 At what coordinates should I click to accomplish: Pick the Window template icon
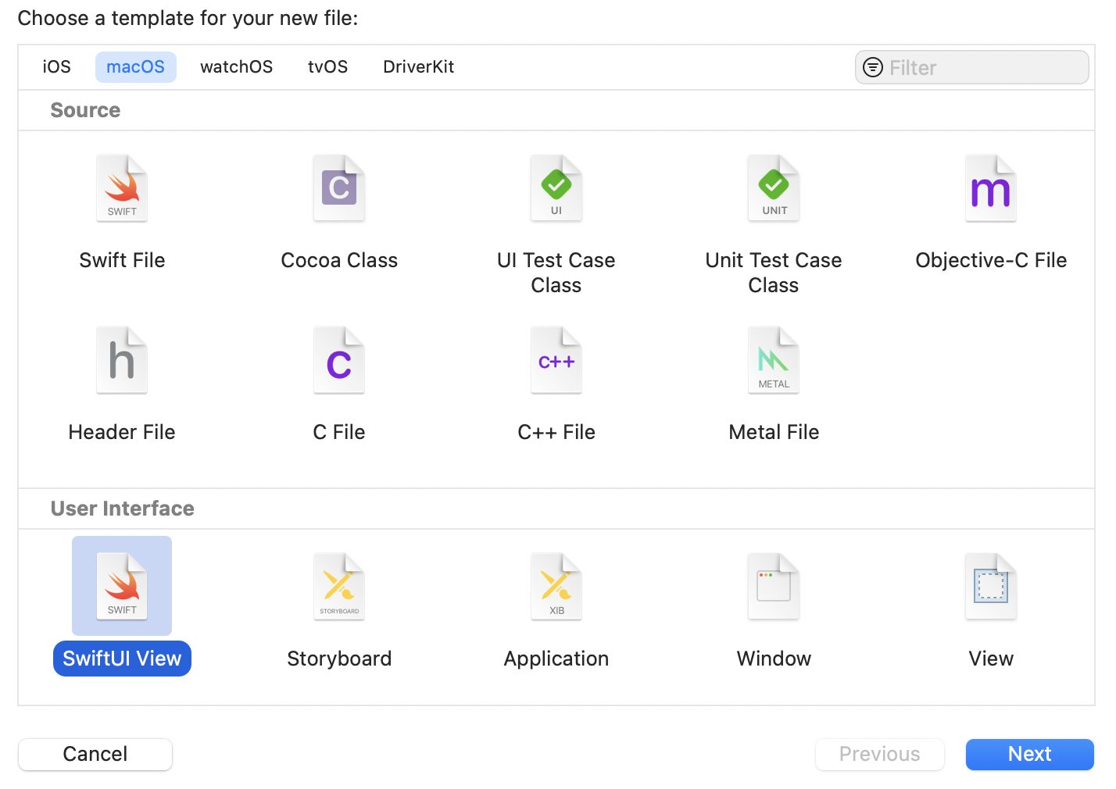pos(774,587)
